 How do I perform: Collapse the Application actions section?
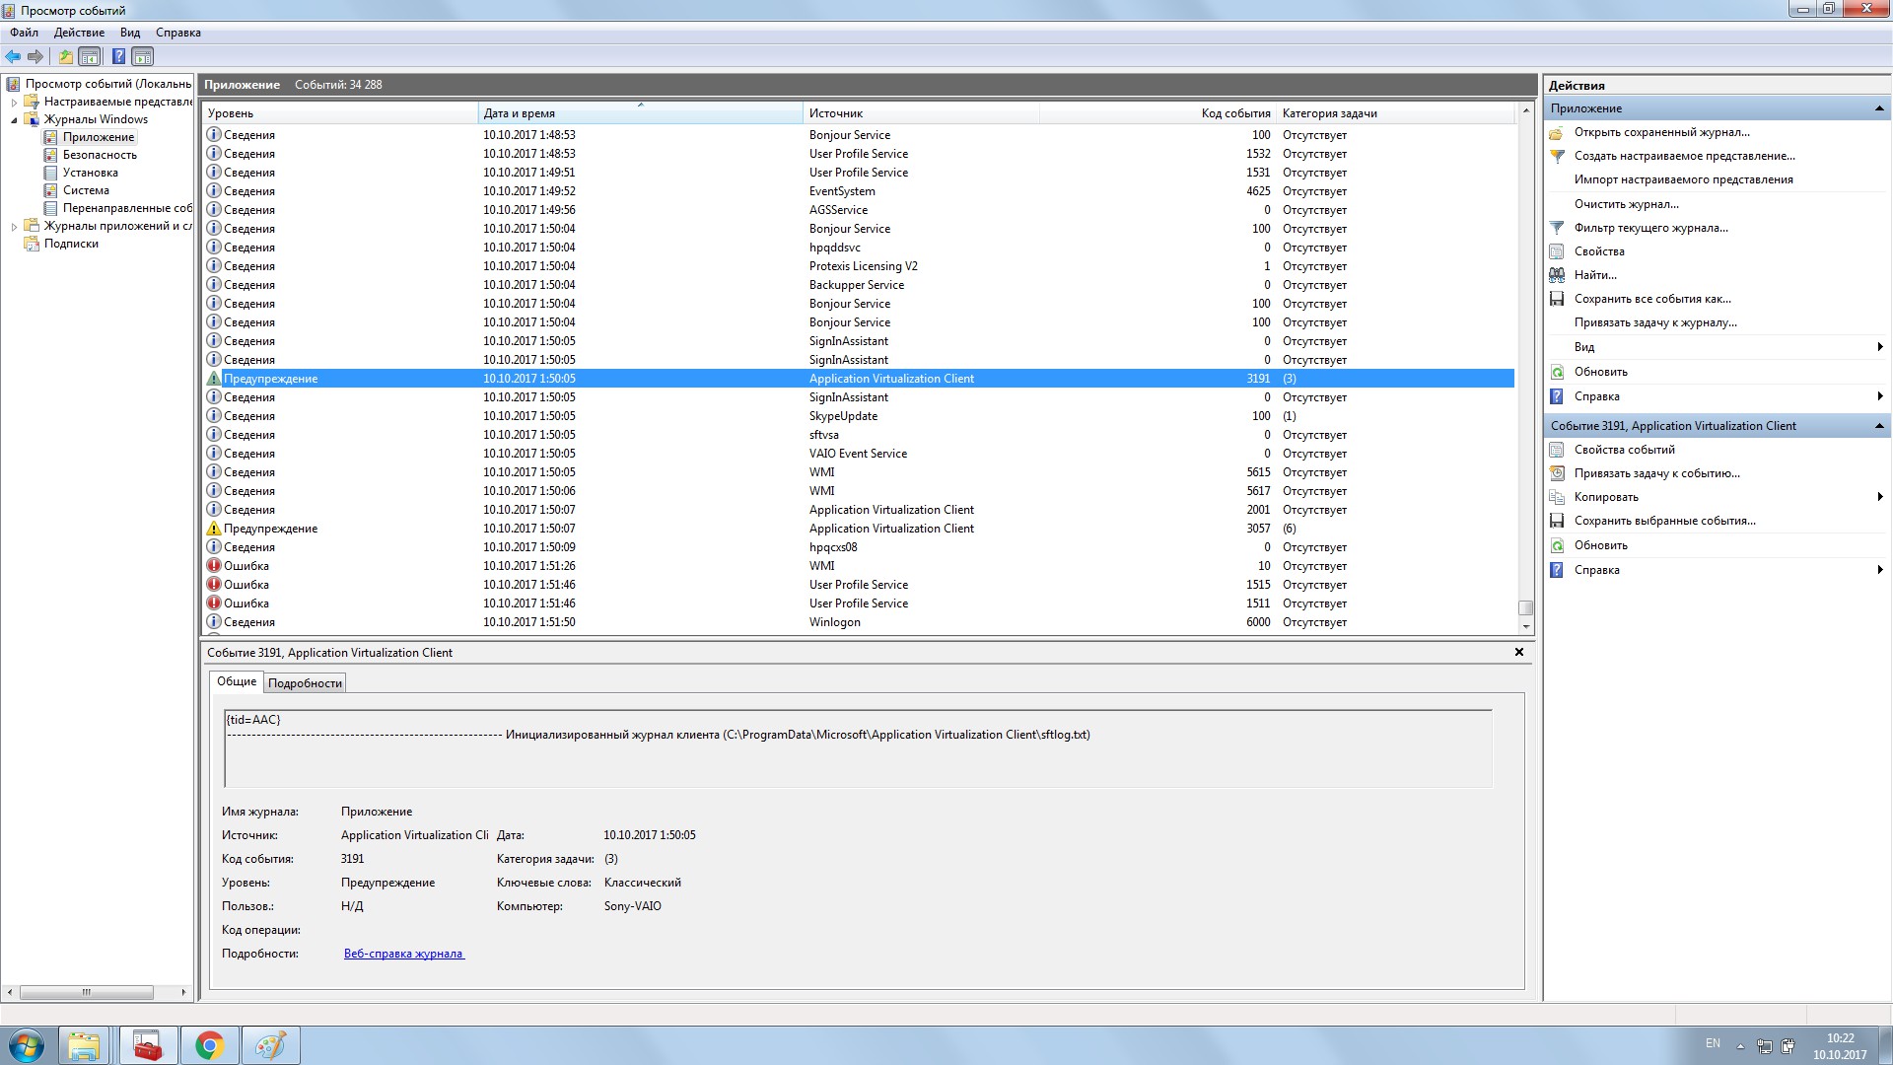[x=1878, y=108]
